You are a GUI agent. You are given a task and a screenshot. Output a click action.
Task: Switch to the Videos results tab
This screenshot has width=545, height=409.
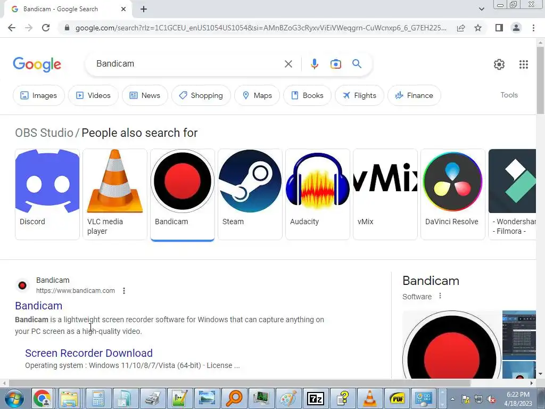coord(93,95)
